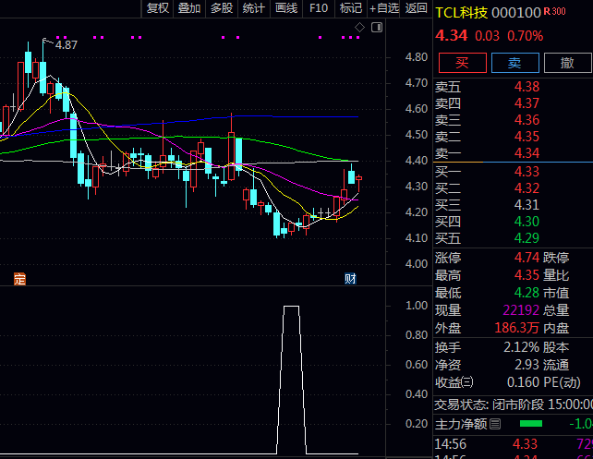Image resolution: width=593 pixels, height=459 pixels.
Task: Open the 多股 multi-stock view
Action: pos(222,8)
